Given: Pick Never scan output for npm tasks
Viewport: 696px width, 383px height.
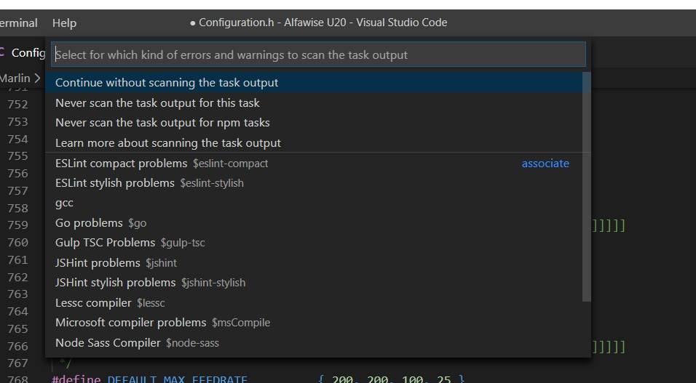Looking at the screenshot, I should pos(162,123).
